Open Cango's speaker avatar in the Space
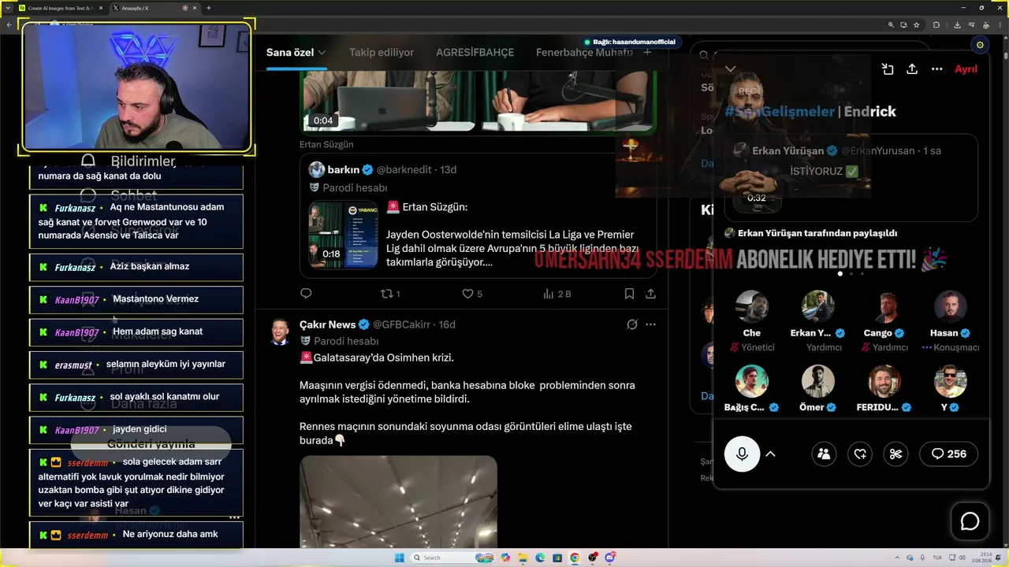This screenshot has width=1009, height=567. click(x=884, y=307)
